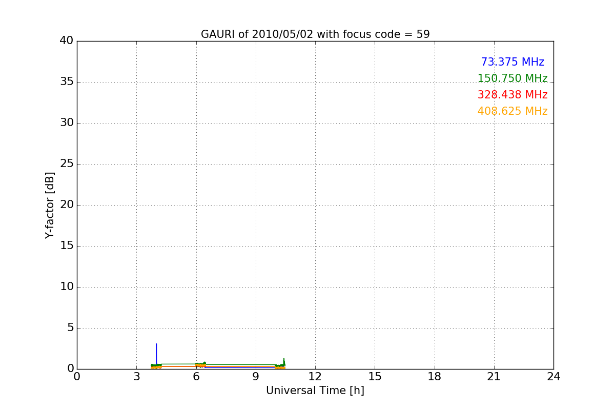This screenshot has height=410, width=615.
Task: Click the plot title 'GAURI of 2010/05/02 with focus code = 59'
Action: [315, 34]
